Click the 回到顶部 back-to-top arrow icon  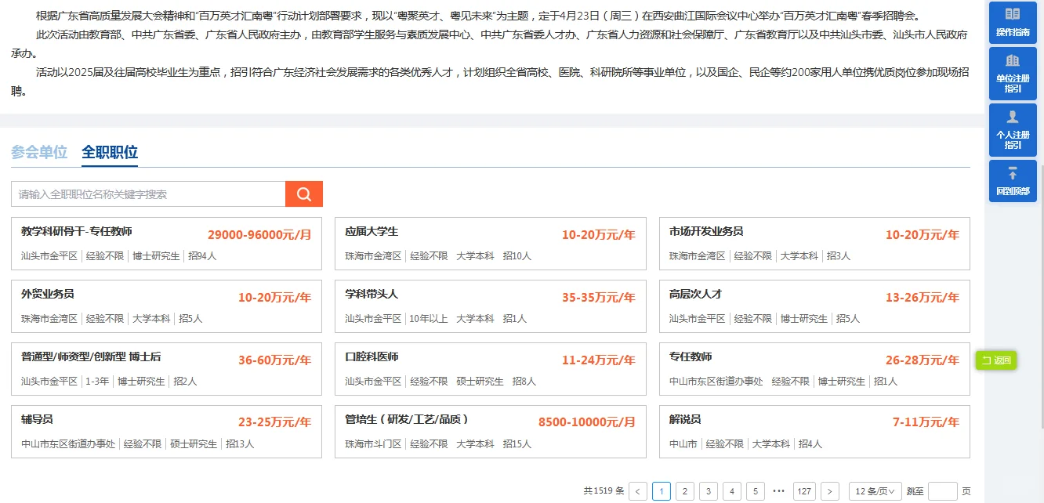tap(1012, 171)
